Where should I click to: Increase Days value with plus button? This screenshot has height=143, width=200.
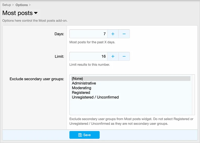point(113,34)
